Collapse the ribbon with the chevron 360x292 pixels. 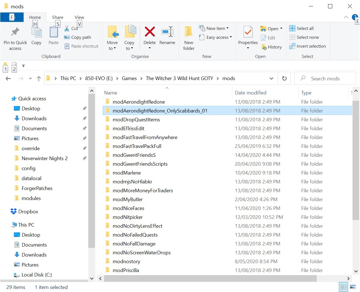pos(346,17)
